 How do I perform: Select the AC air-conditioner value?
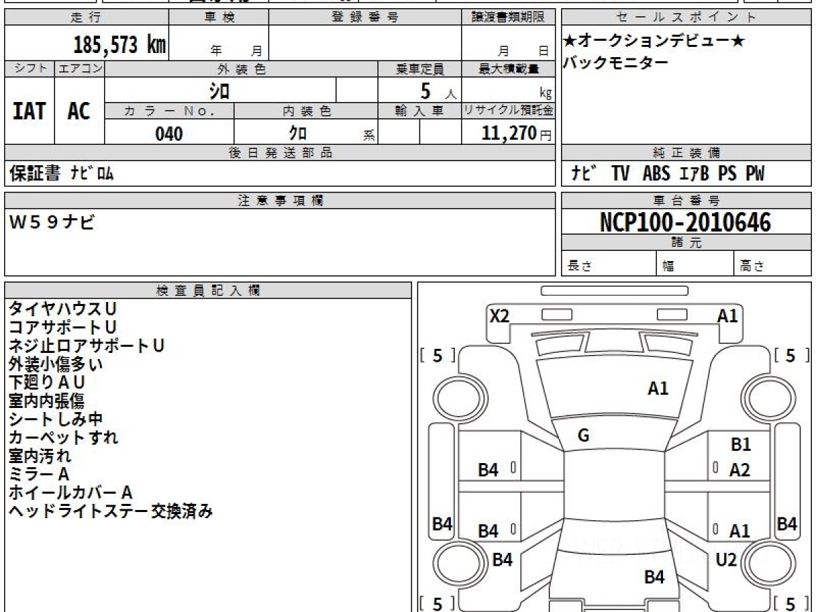tap(79, 111)
